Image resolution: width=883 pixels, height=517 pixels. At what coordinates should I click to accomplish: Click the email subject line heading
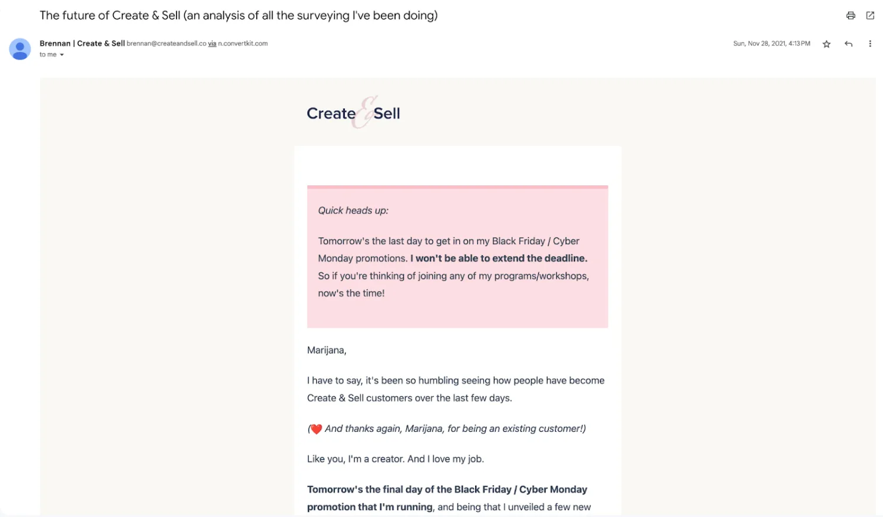(238, 16)
